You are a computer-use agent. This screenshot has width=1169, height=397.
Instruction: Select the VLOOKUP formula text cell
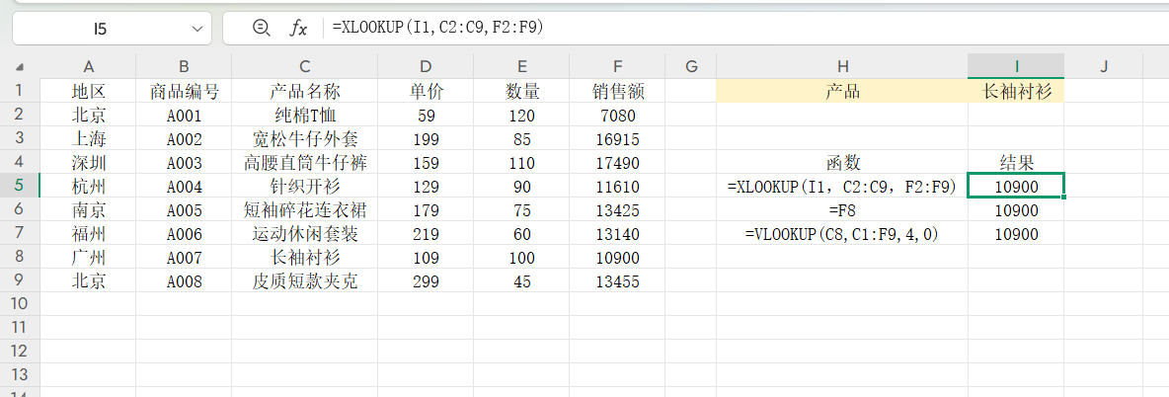coord(841,234)
